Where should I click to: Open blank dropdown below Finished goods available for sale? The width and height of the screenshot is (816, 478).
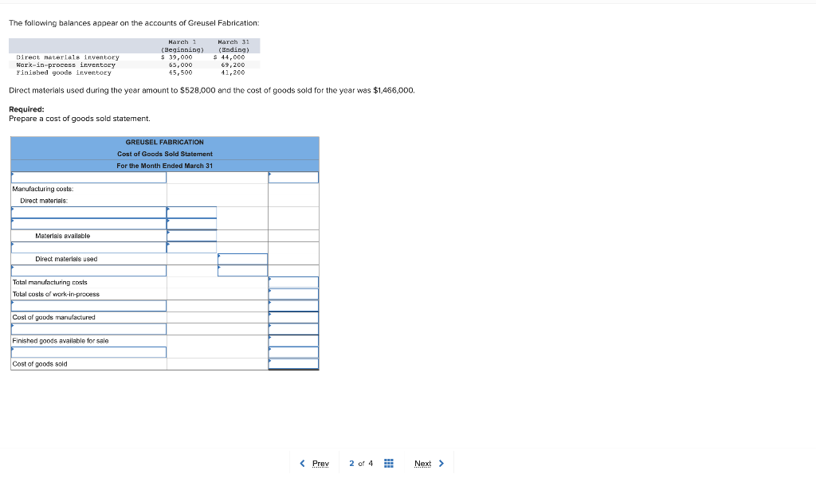coord(89,352)
